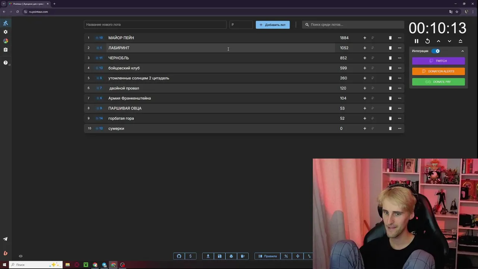Viewport: 478px width, 269px height.
Task: Click the download icon in bottom toolbar
Action: 208,256
